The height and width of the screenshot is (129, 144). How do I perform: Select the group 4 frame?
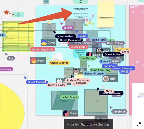pos(65,101)
